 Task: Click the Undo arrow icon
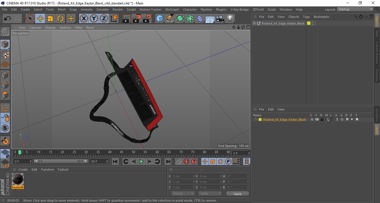pyautogui.click(x=7, y=19)
